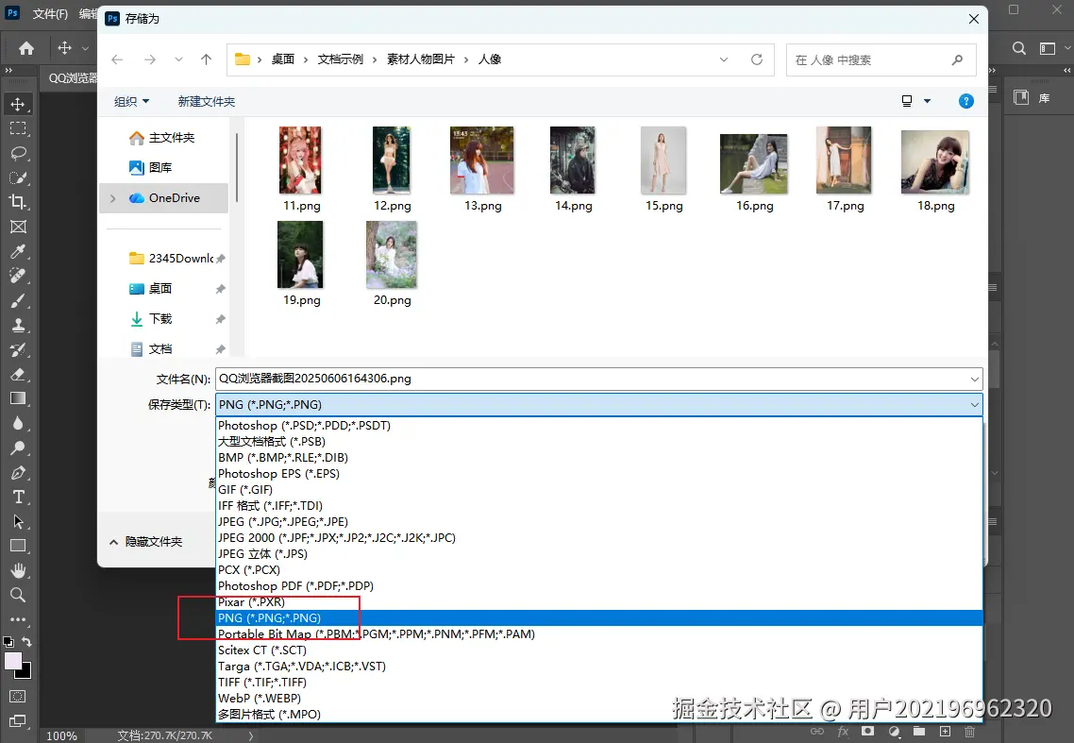Select the Zoom tool in toolbar

coord(18,595)
